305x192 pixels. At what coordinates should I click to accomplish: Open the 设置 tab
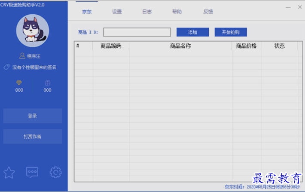pos(117,12)
